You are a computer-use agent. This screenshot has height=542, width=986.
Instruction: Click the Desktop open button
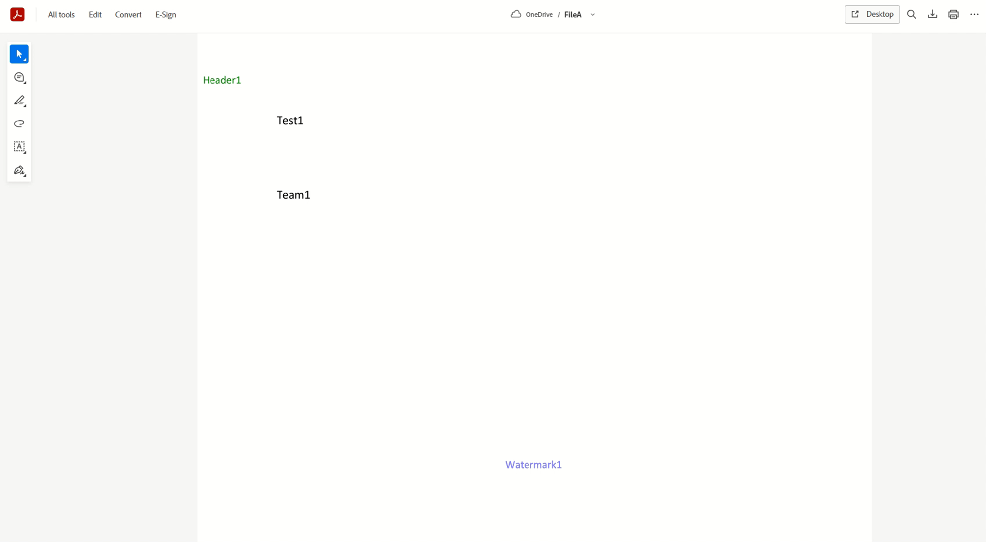click(872, 14)
